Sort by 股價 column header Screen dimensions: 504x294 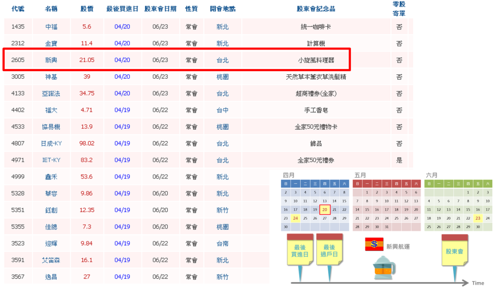pos(87,9)
